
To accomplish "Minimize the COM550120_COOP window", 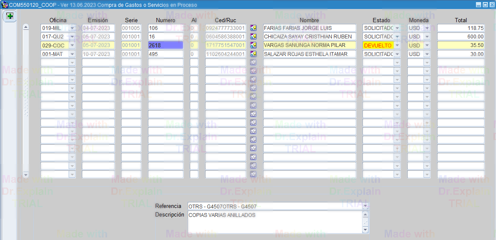I will (479, 5).
